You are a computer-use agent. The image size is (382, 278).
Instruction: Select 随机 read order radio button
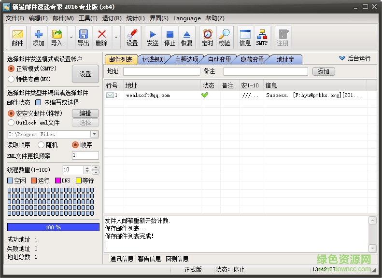pos(41,145)
